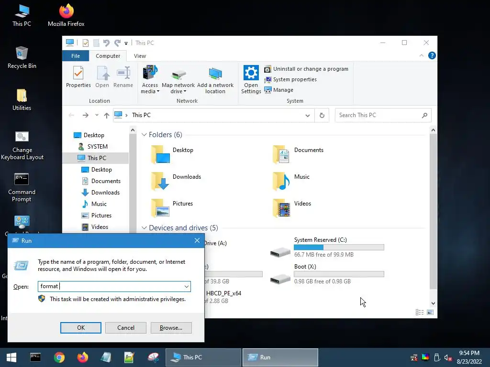Click the Redo icon in title bar
490x367 pixels.
117,43
